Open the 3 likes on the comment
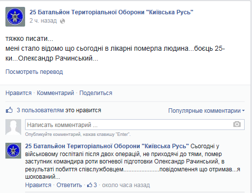Image resolution: width=252 pixels, height=193 pixels. pyautogui.click(x=92, y=185)
